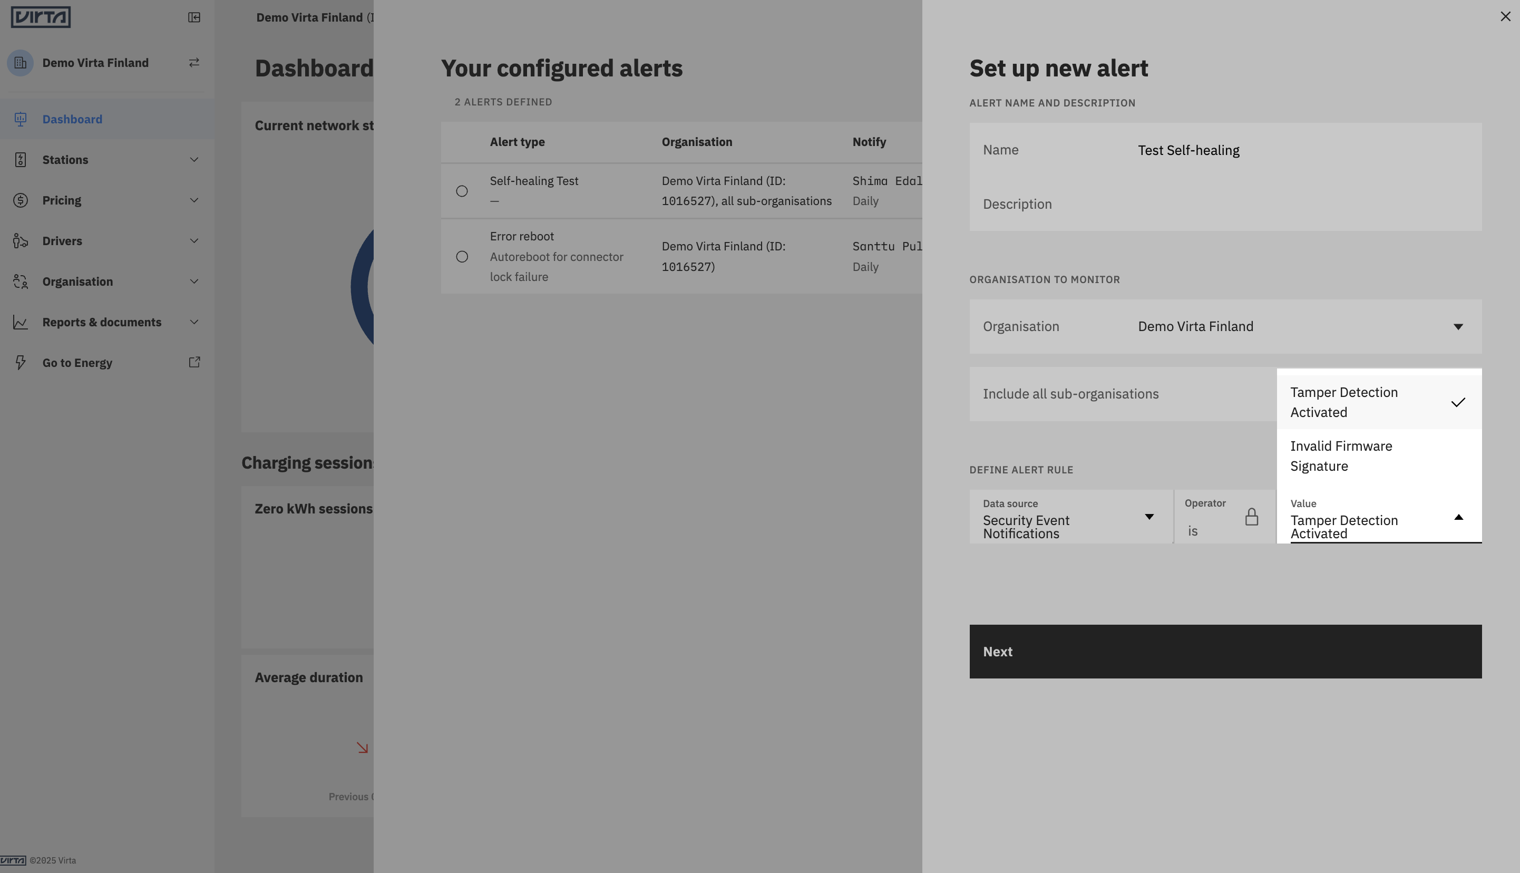Click the 'Zero kWh sessions' card title

(314, 509)
